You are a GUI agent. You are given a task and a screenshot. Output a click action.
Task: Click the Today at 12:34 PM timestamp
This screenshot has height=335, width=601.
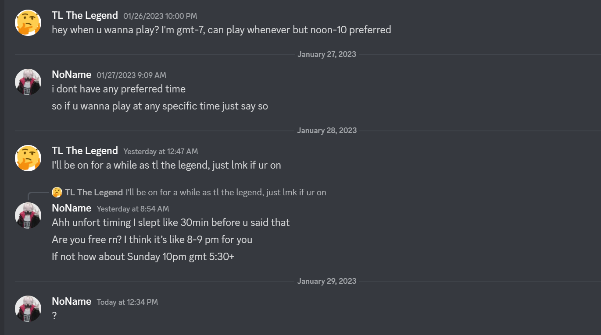[127, 302]
